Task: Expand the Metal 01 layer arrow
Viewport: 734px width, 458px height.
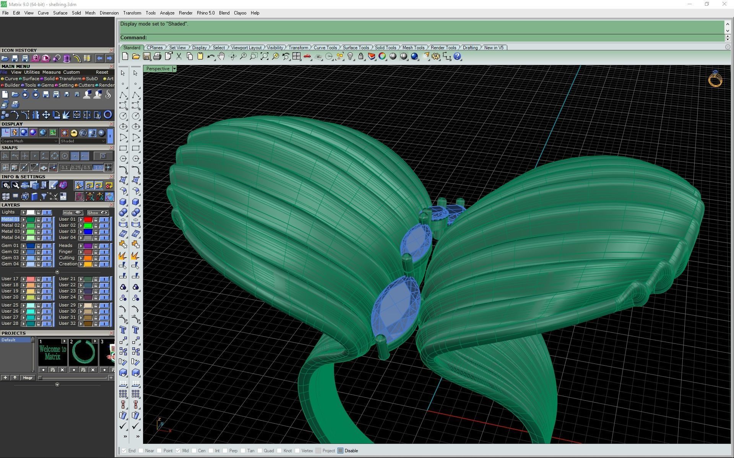Action: [24, 219]
